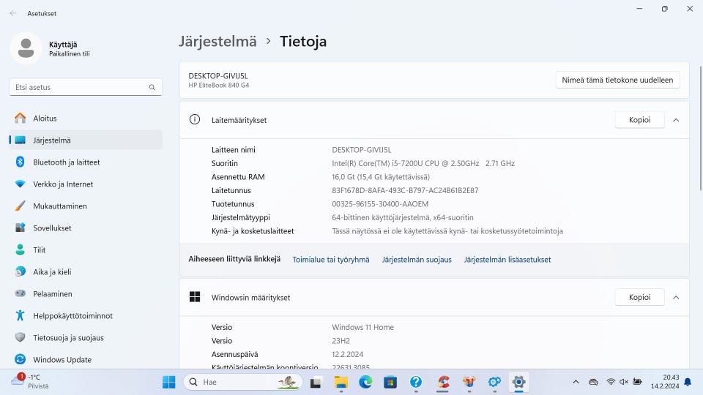
Task: Click the back arrow next to Asetukset
Action: pyautogui.click(x=13, y=13)
